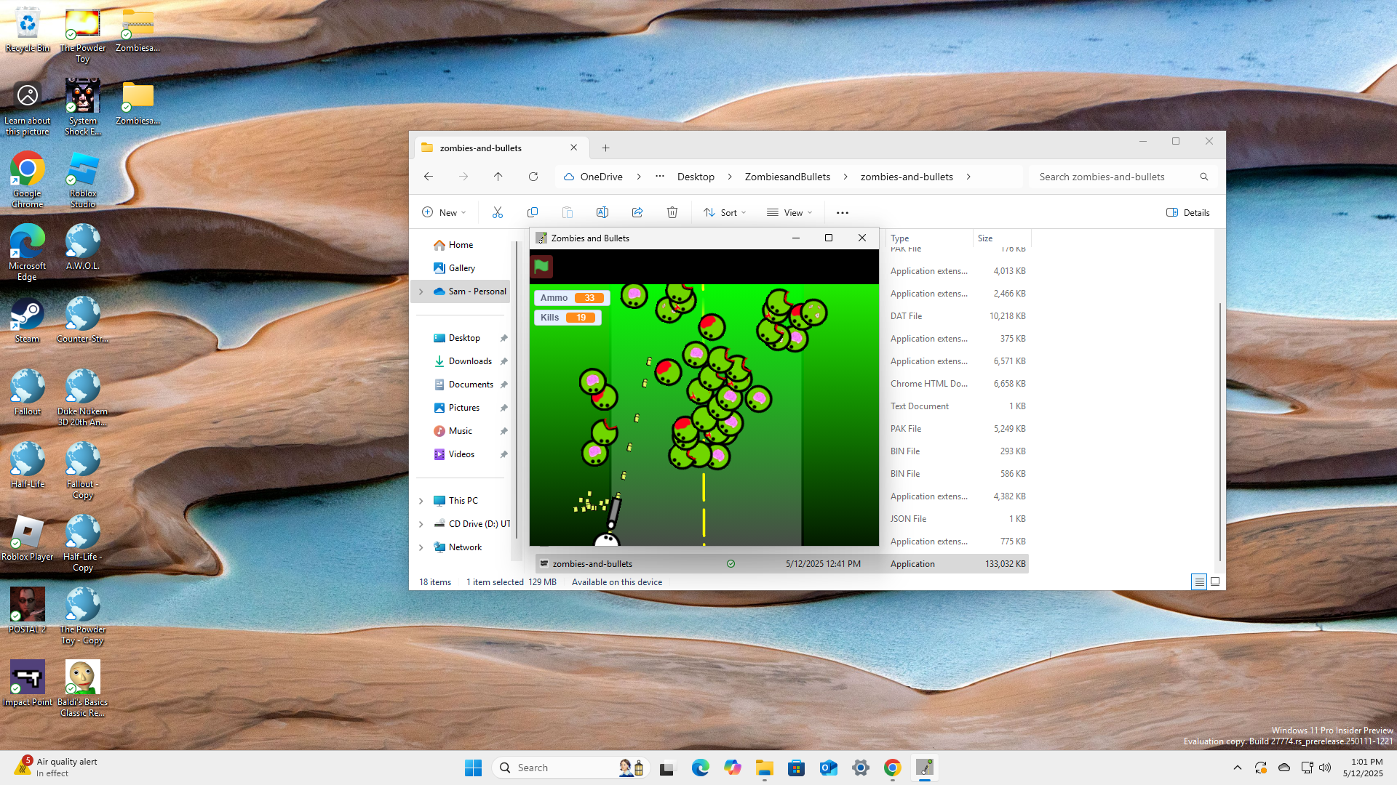Select the zombies-and-bullets Explorer tab
Screen dimensions: 1397x785
(481, 148)
